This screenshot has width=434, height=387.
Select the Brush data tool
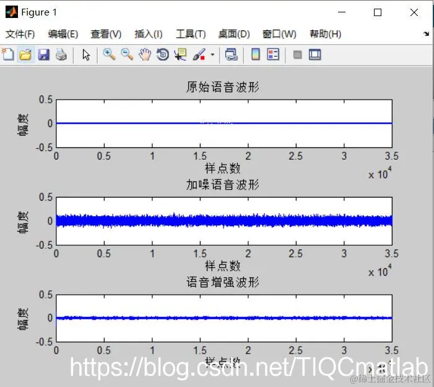click(199, 54)
